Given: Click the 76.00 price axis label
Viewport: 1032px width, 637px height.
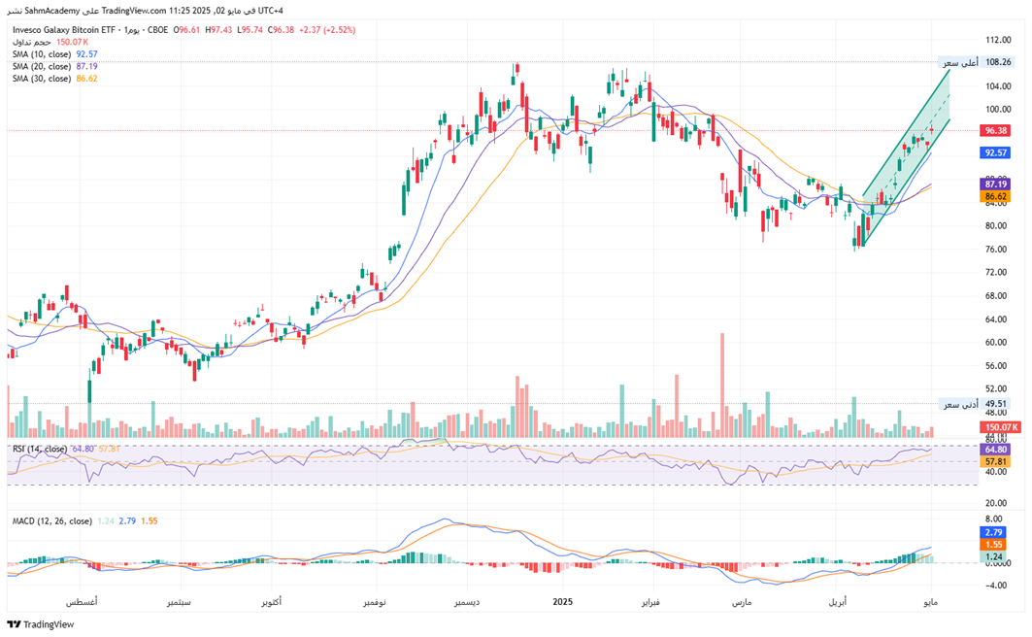Looking at the screenshot, I should coord(996,250).
